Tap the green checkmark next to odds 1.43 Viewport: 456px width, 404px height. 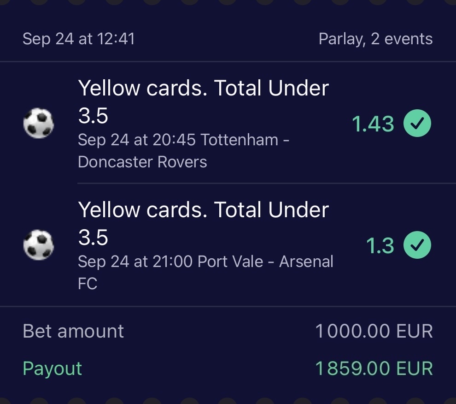coord(417,124)
